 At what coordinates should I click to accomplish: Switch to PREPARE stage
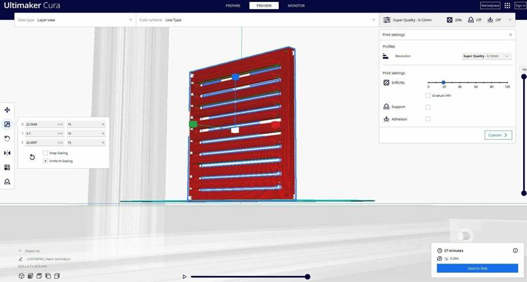(233, 6)
